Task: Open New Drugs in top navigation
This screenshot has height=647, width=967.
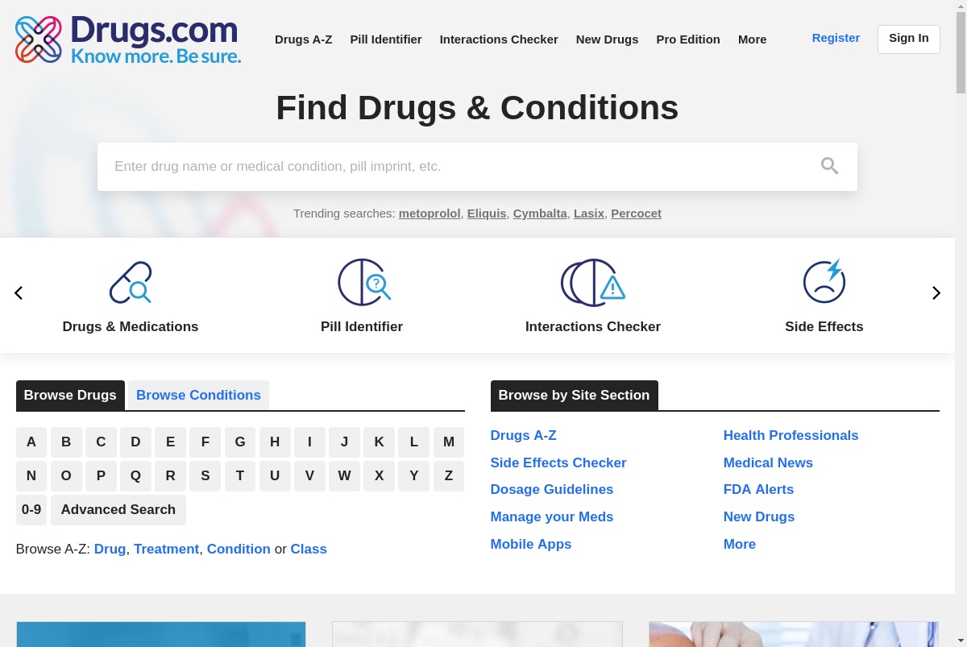Action: pos(607,39)
